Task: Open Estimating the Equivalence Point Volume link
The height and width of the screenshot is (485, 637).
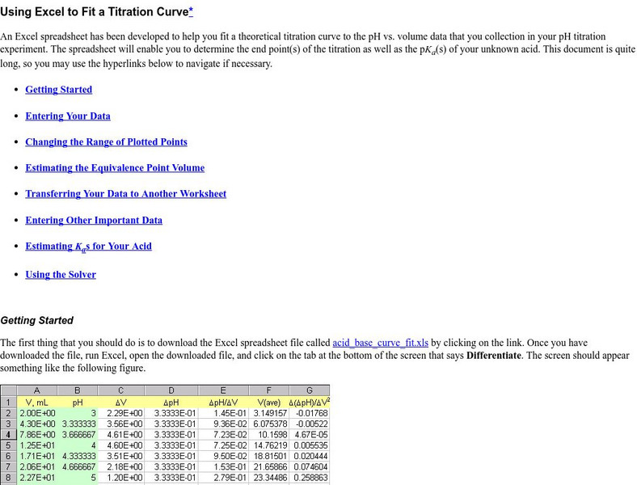Action: pyautogui.click(x=115, y=168)
